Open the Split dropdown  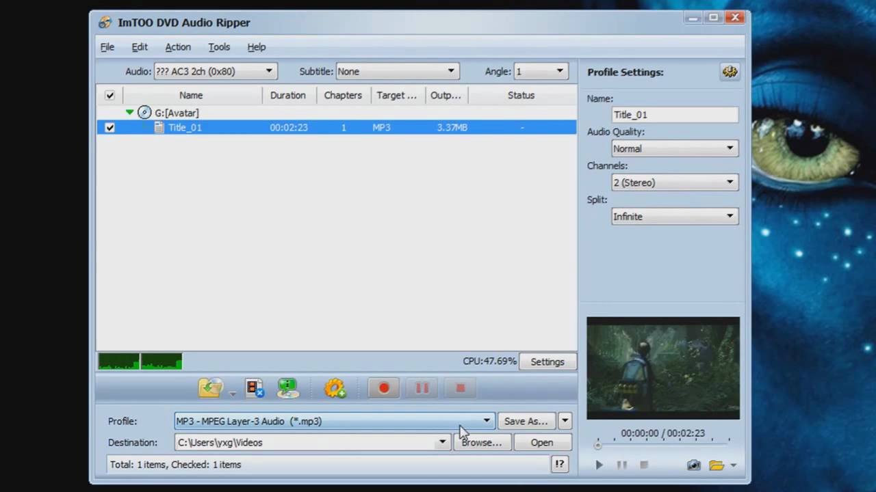pyautogui.click(x=675, y=217)
